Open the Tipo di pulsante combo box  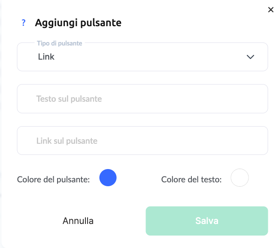(x=142, y=57)
